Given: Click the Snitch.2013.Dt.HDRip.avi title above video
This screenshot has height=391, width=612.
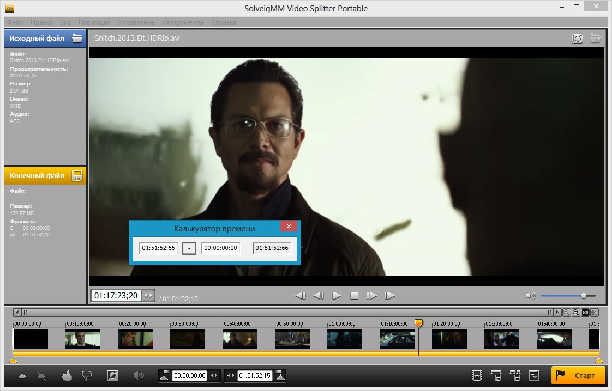Looking at the screenshot, I should (x=137, y=38).
